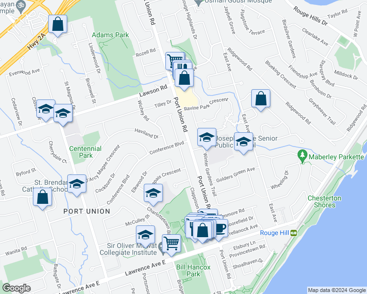
Task: Open the shopping bag marker below St. Brendan School
Action: 42,197
